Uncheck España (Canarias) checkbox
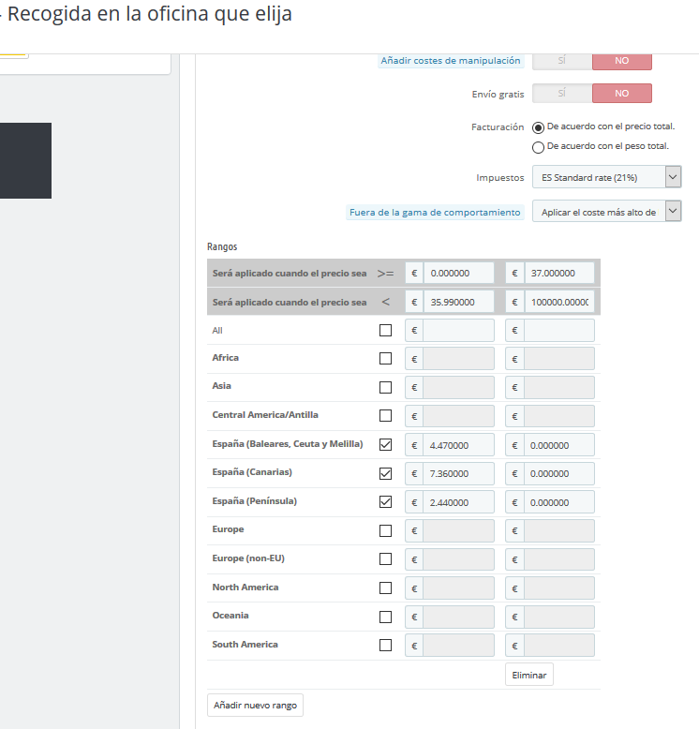Viewport: 699px width, 729px height. click(x=385, y=473)
